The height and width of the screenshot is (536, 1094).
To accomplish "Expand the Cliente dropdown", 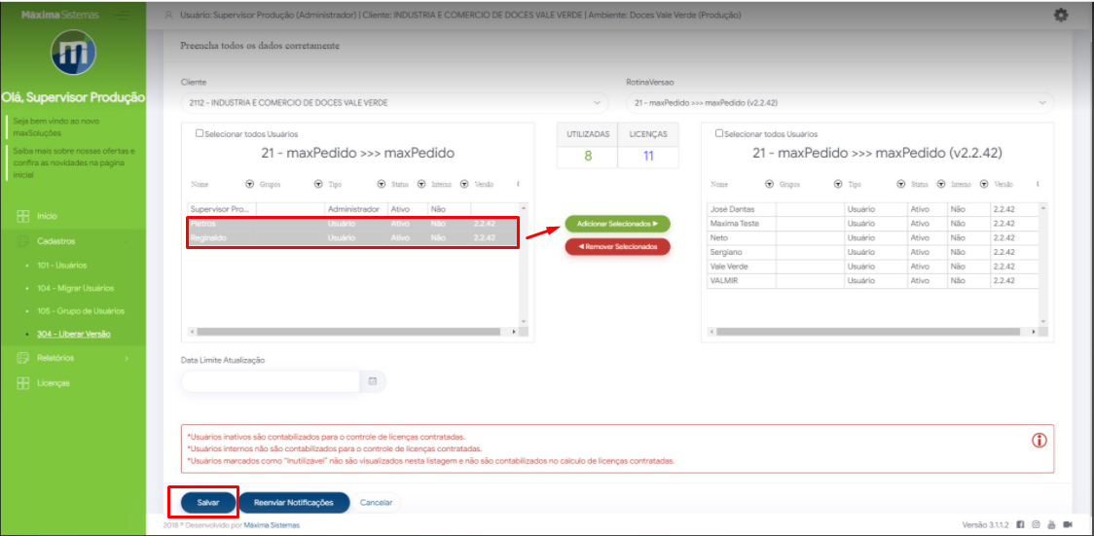I will pos(597,102).
